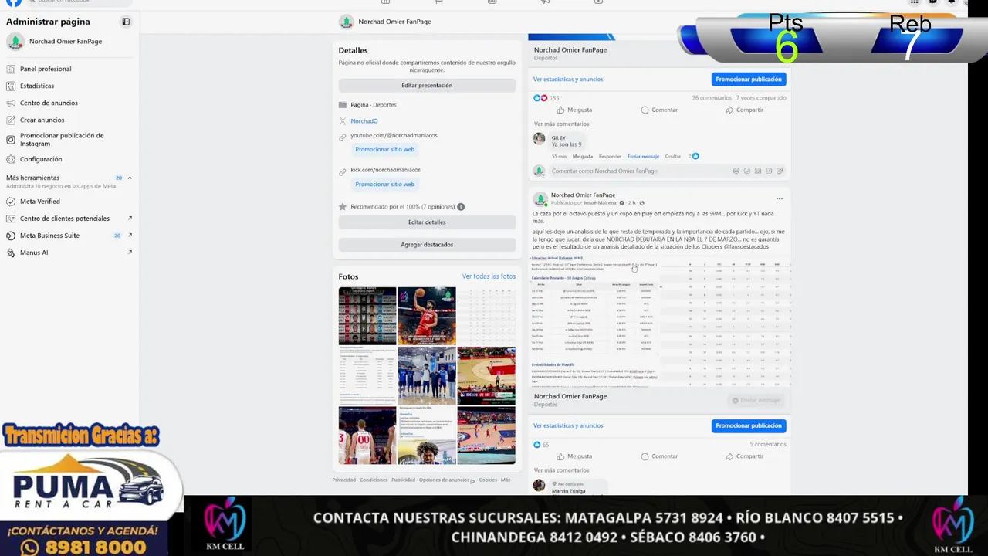This screenshot has height=556, width=988.
Task: Click Ocultar under GR EY comment
Action: (x=673, y=156)
